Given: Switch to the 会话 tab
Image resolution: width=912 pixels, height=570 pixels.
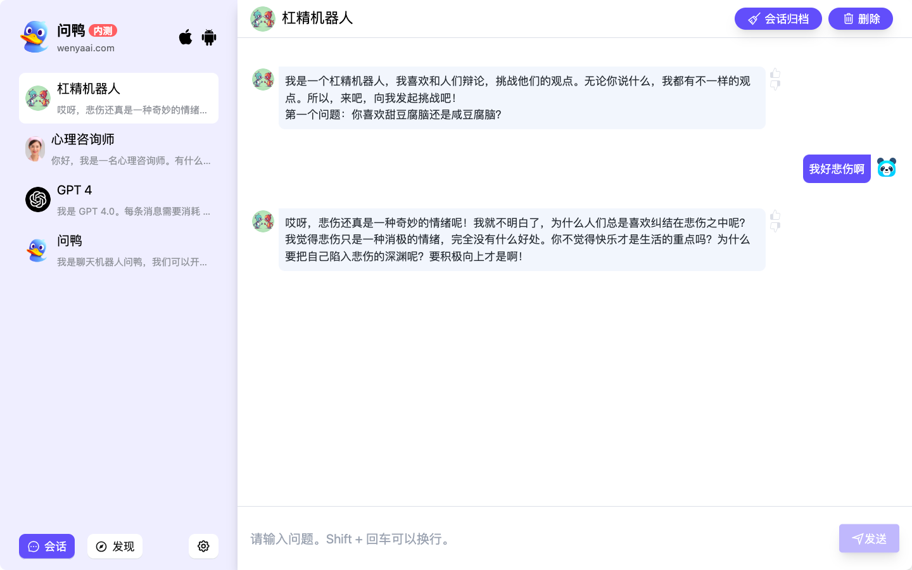Looking at the screenshot, I should (47, 546).
